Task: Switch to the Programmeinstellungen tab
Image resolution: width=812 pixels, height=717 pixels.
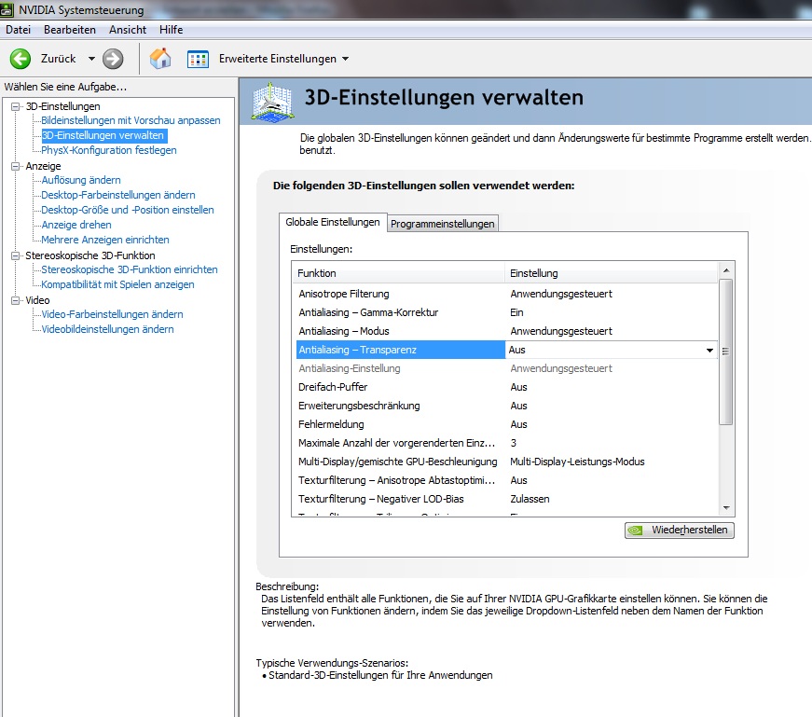Action: [443, 224]
